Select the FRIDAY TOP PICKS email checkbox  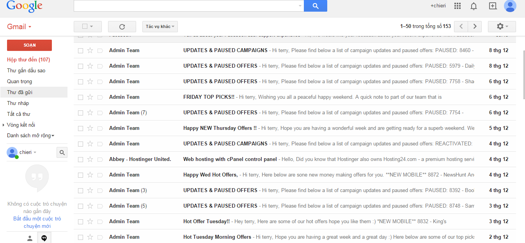coord(80,97)
